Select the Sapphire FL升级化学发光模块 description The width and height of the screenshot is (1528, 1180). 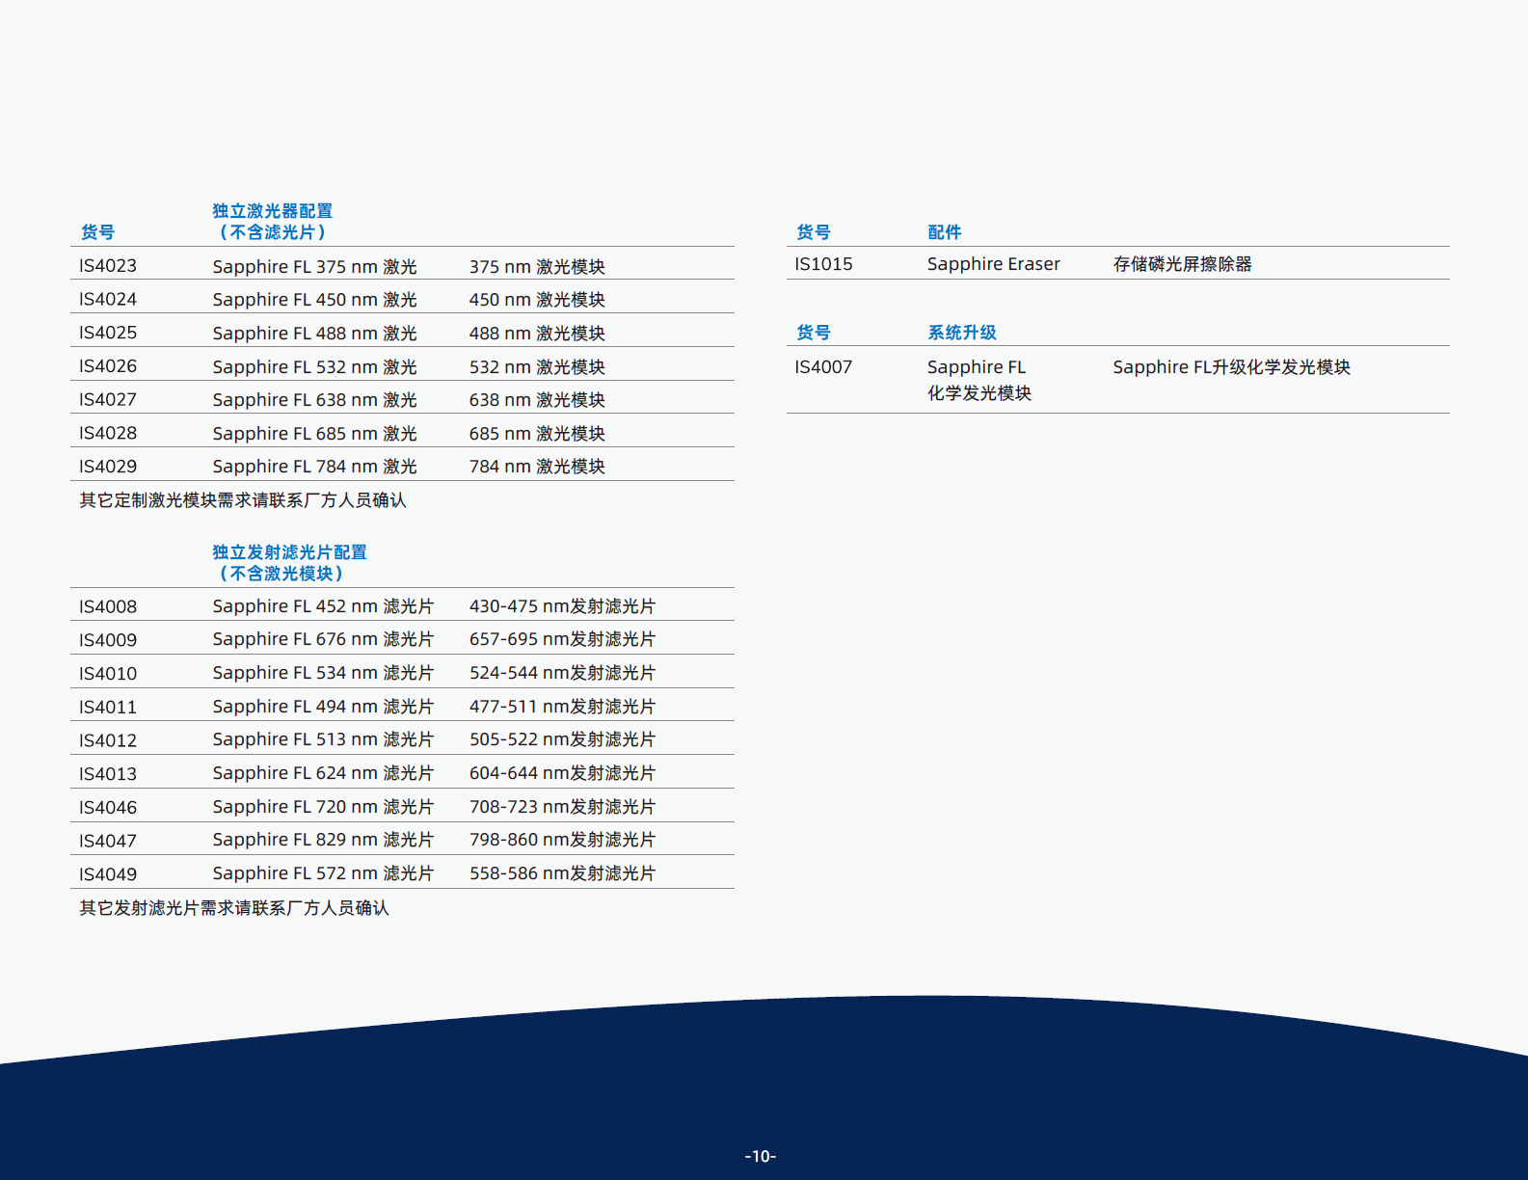pyautogui.click(x=1231, y=367)
